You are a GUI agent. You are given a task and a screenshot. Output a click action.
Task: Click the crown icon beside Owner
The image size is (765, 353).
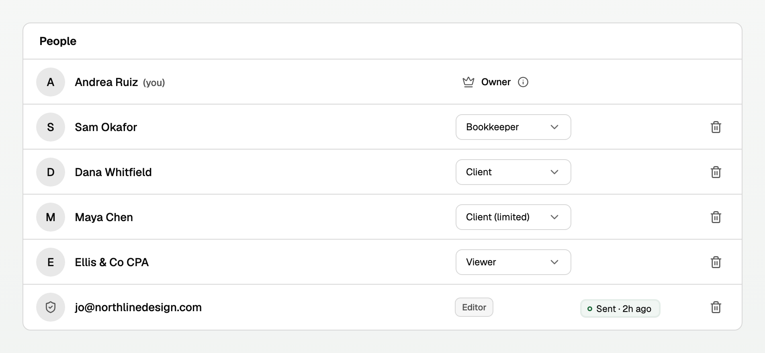pos(468,82)
